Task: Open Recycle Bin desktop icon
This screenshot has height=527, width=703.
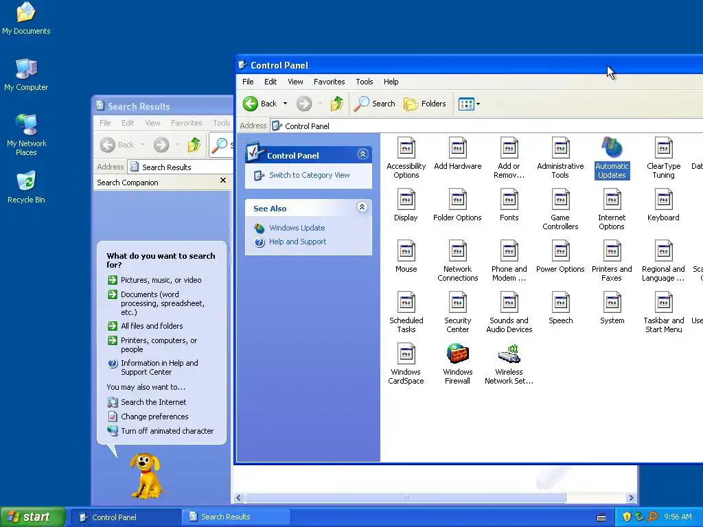Action: [26, 187]
